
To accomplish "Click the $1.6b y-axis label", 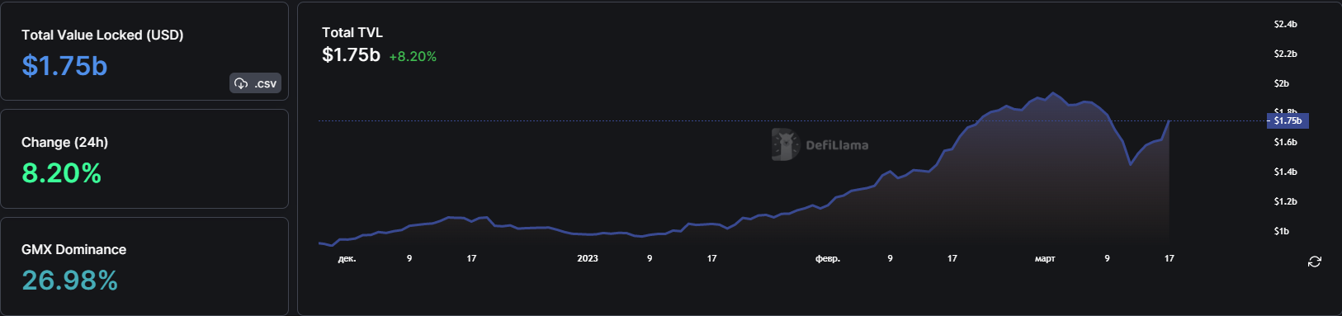I will [x=1285, y=142].
